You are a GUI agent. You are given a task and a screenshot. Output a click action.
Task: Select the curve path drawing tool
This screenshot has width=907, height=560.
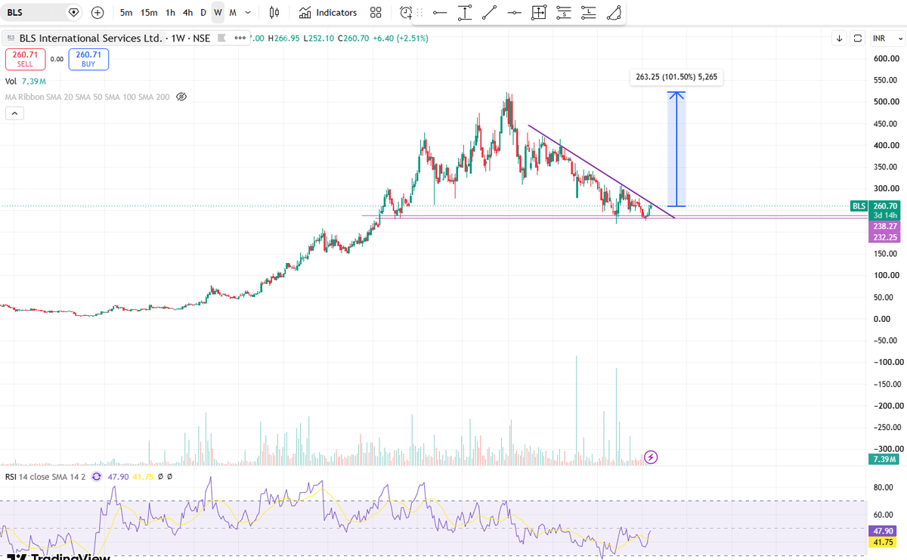[614, 13]
